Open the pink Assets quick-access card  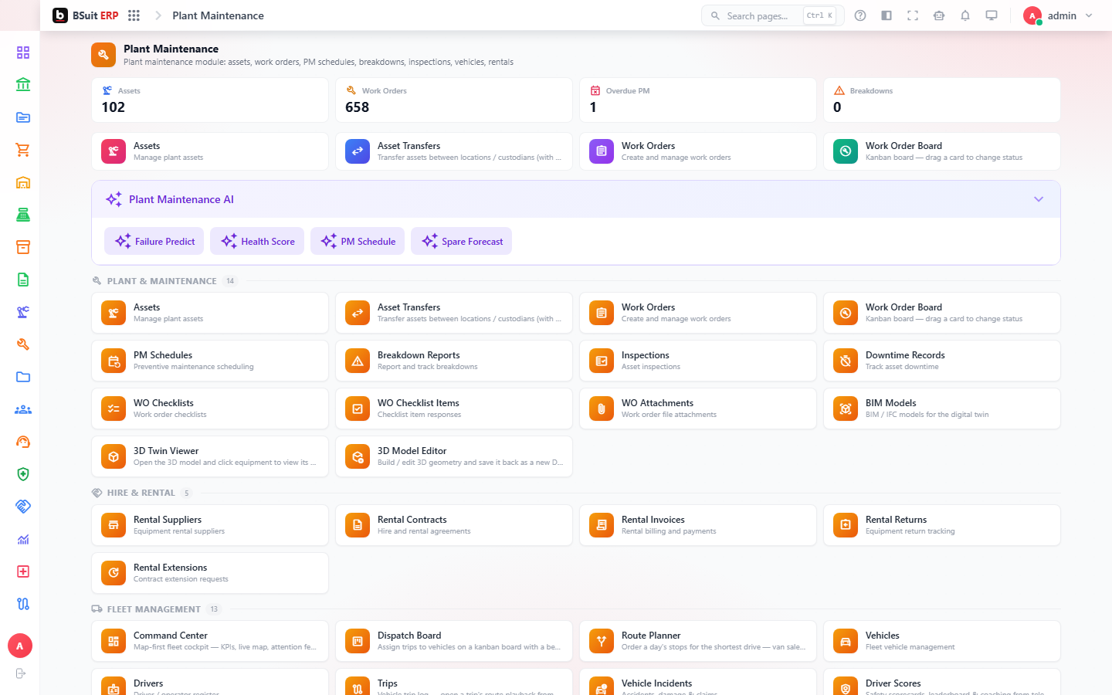(x=210, y=151)
